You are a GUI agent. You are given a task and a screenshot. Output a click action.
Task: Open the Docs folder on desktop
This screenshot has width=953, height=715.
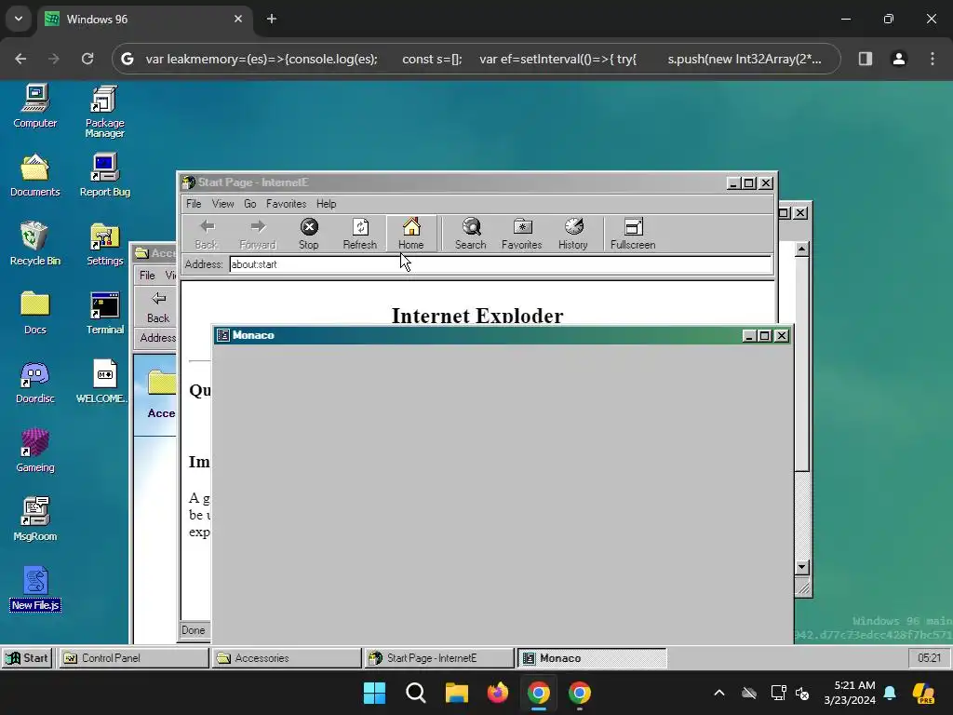click(x=34, y=313)
